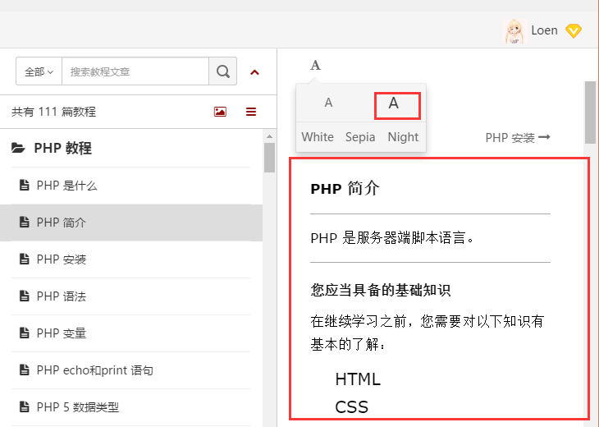Viewport: 599px width, 427px height.
Task: Collapse the PHP 教程 tree folder
Action: (x=62, y=149)
